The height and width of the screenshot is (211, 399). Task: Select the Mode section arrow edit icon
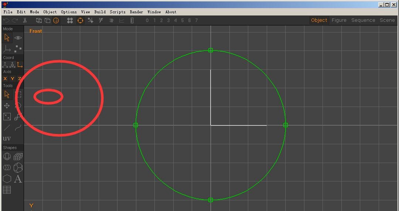[7, 38]
